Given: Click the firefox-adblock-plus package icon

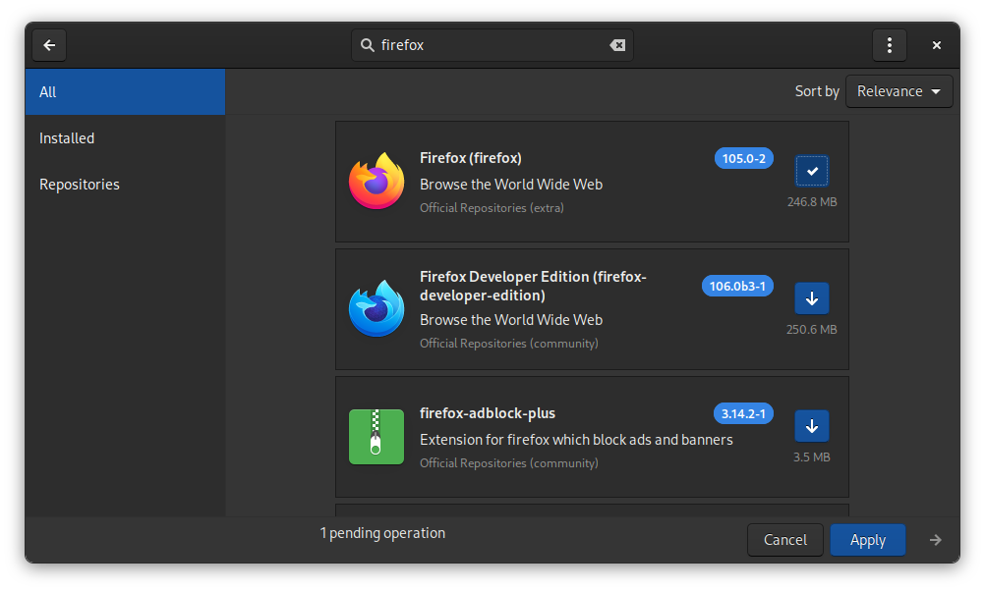Looking at the screenshot, I should click(377, 437).
